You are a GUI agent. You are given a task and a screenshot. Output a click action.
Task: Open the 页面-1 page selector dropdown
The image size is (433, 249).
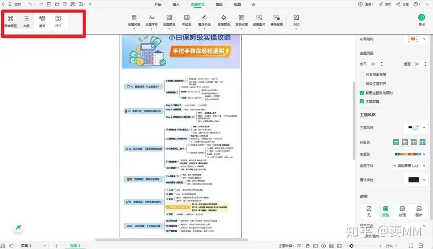pyautogui.click(x=33, y=246)
